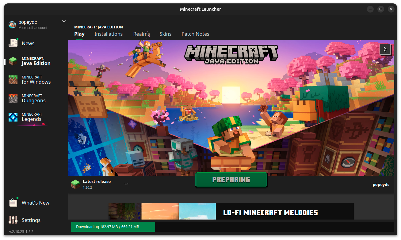Switch to the Installations tab
This screenshot has height=240, width=401.
click(x=109, y=34)
